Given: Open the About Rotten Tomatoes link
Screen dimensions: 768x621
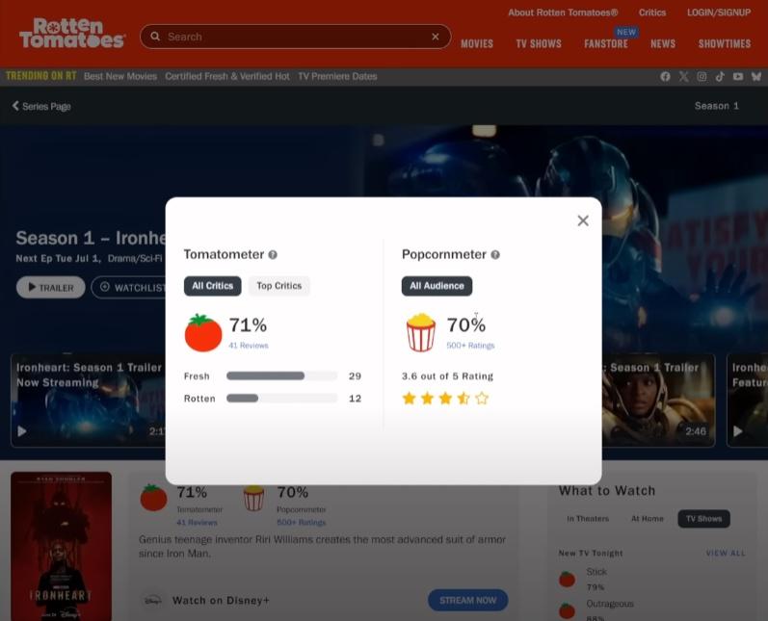Looking at the screenshot, I should [x=563, y=13].
